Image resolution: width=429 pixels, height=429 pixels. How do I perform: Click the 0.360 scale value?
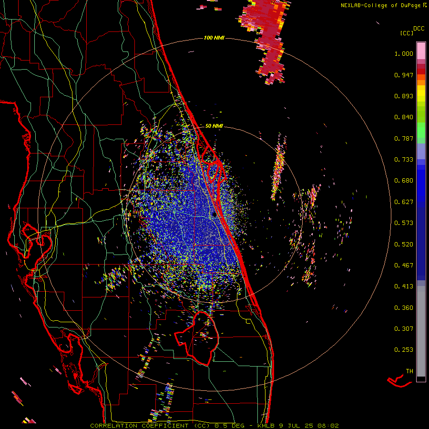[404, 308]
